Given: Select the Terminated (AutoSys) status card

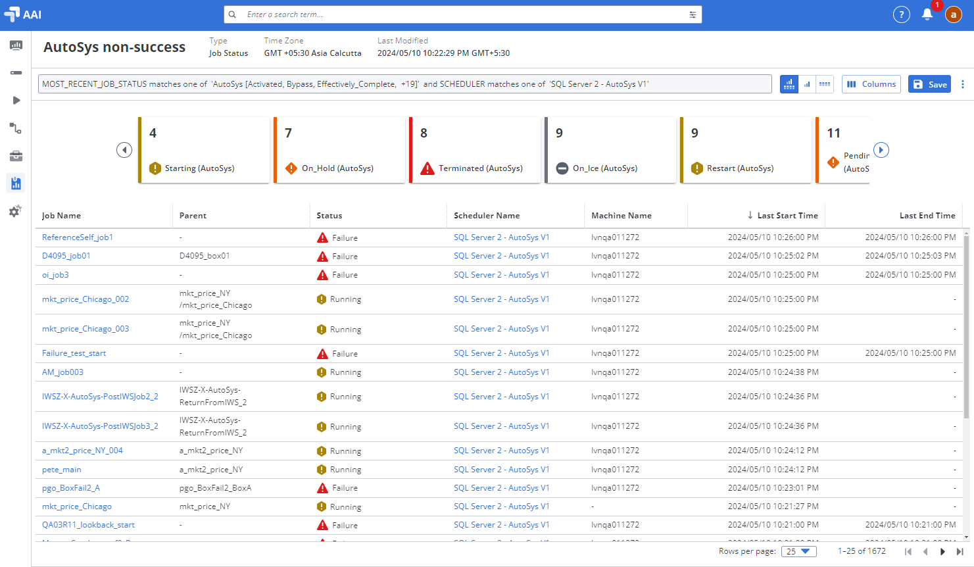Looking at the screenshot, I should (x=475, y=150).
